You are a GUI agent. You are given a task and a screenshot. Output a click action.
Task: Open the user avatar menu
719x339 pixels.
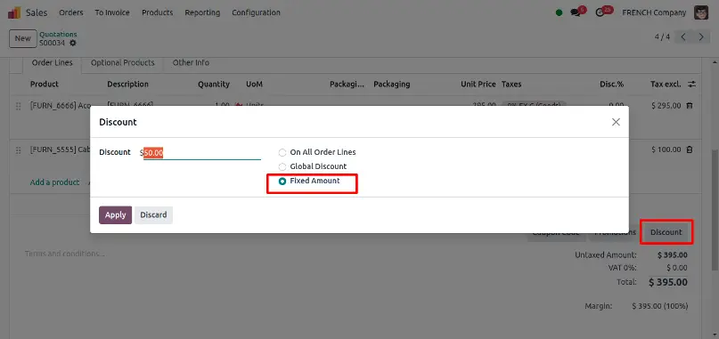701,12
